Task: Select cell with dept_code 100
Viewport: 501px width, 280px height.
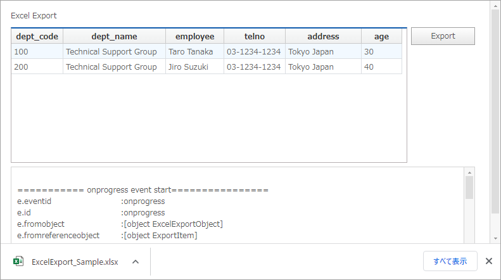Action: tap(37, 51)
